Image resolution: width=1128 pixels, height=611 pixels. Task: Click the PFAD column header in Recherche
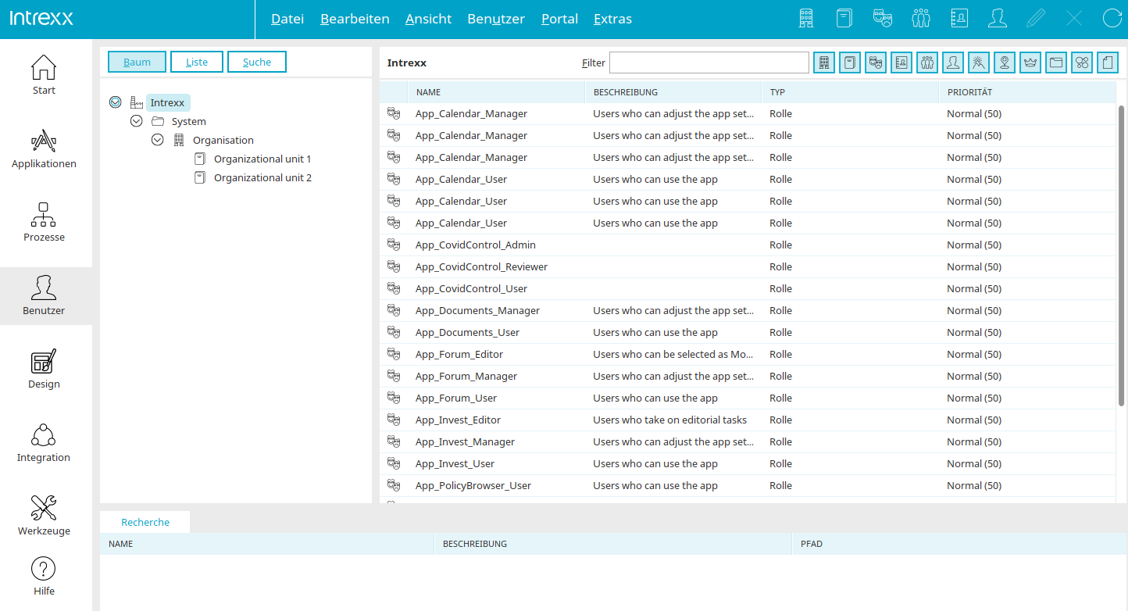[960, 544]
